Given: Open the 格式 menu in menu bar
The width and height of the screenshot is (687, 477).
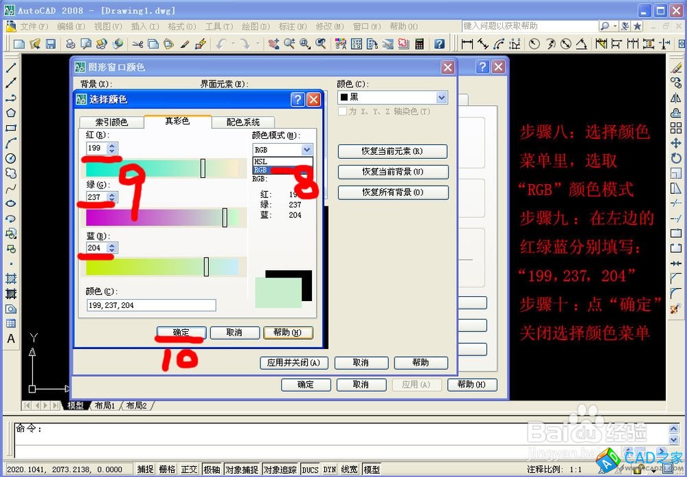Looking at the screenshot, I should tap(181, 26).
